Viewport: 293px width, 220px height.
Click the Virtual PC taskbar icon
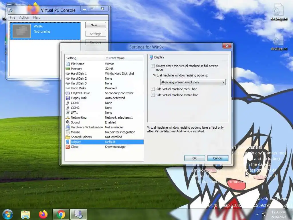pyautogui.click(x=78, y=214)
